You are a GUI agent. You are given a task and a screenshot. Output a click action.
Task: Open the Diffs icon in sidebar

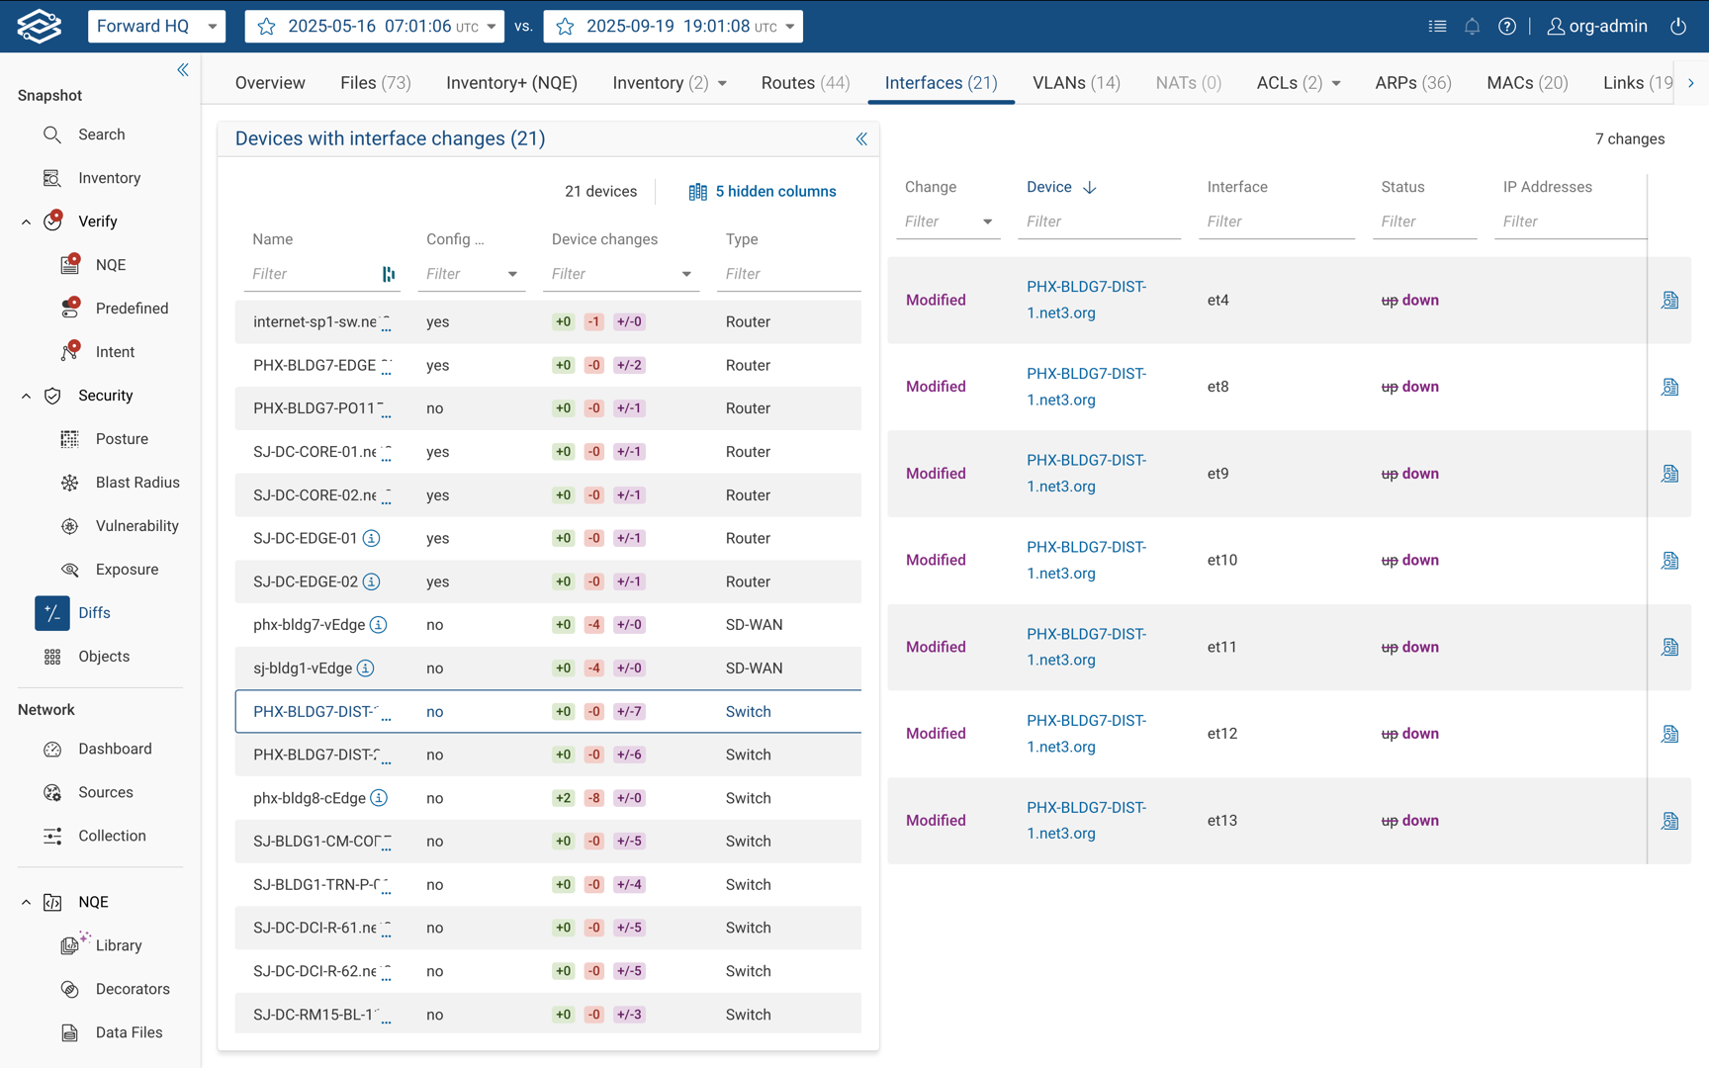[52, 613]
